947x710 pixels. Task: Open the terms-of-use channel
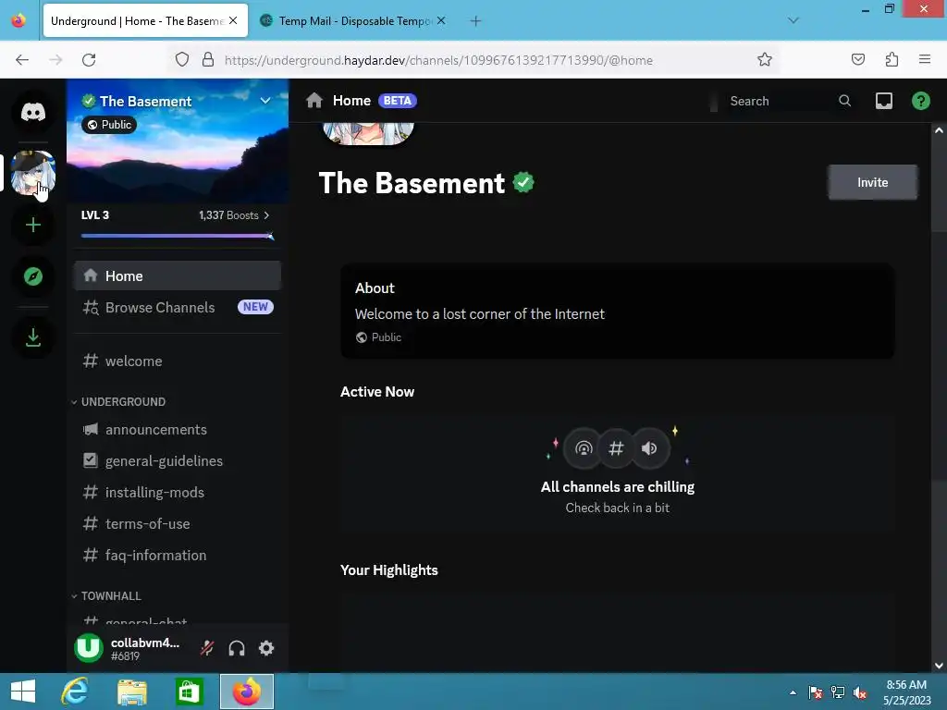point(177,523)
